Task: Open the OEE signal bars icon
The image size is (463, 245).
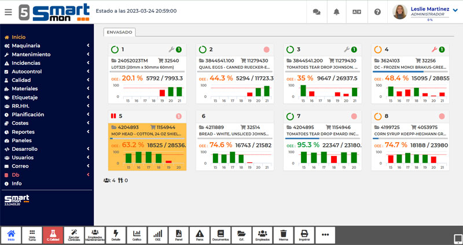Action: coord(157,235)
